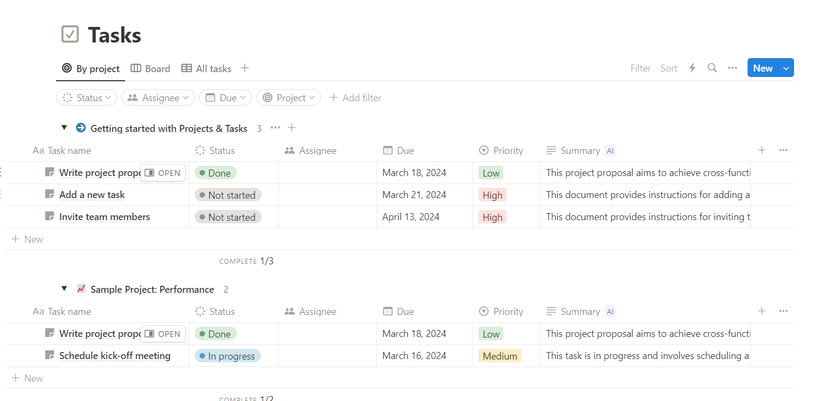Click the March 16, 2024 due date

click(414, 356)
